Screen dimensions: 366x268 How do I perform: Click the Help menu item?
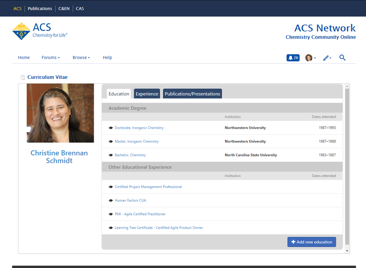pos(107,58)
